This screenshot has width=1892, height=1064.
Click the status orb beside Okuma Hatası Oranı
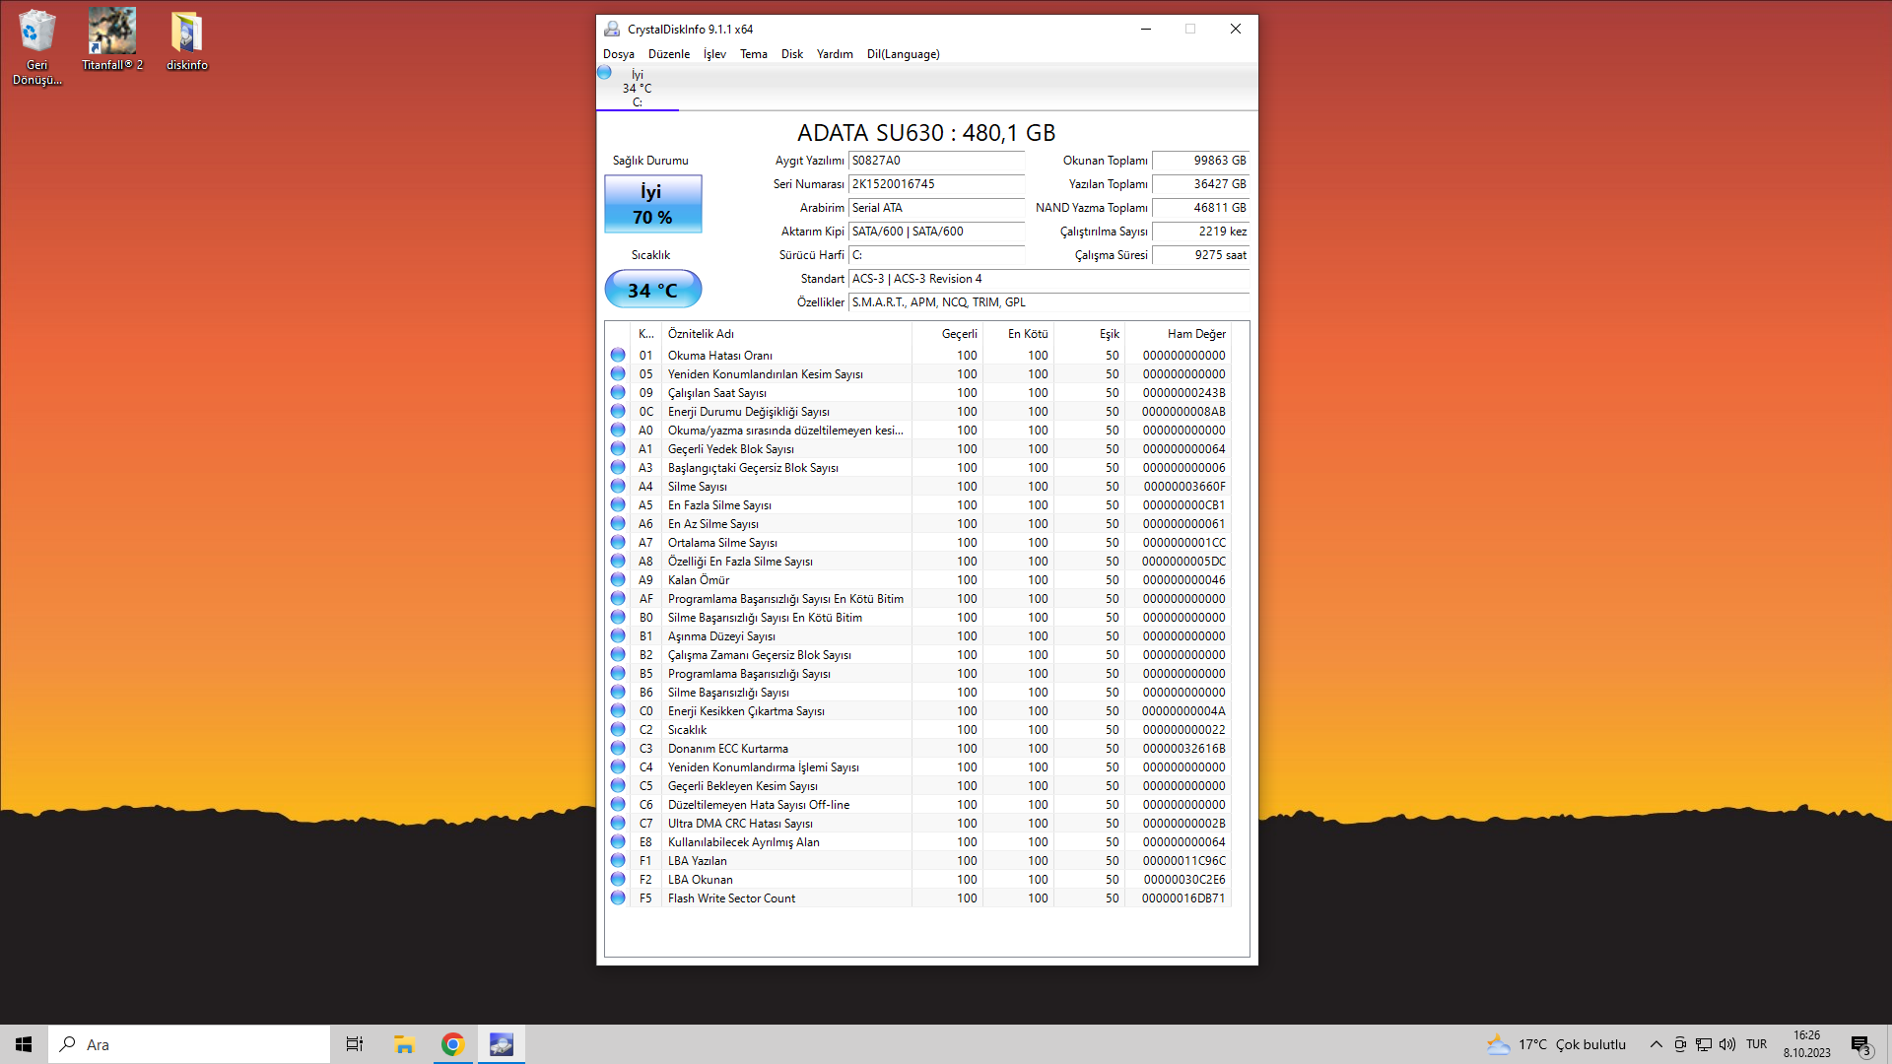618,355
